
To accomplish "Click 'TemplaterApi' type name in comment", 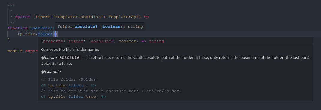I will (123, 17).
